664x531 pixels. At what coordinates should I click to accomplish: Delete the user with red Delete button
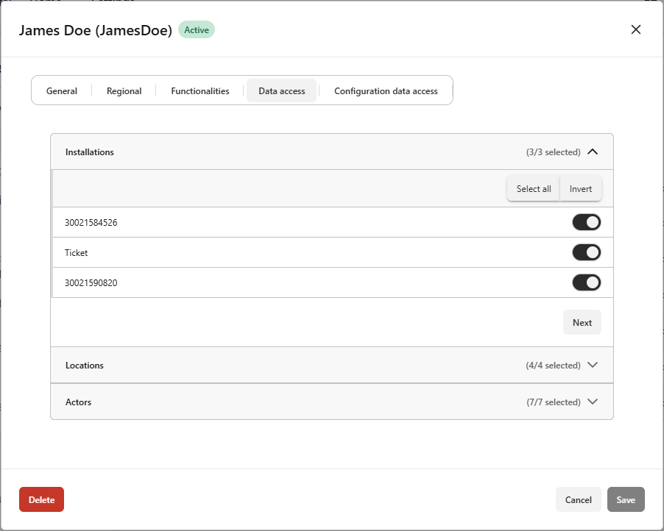41,499
